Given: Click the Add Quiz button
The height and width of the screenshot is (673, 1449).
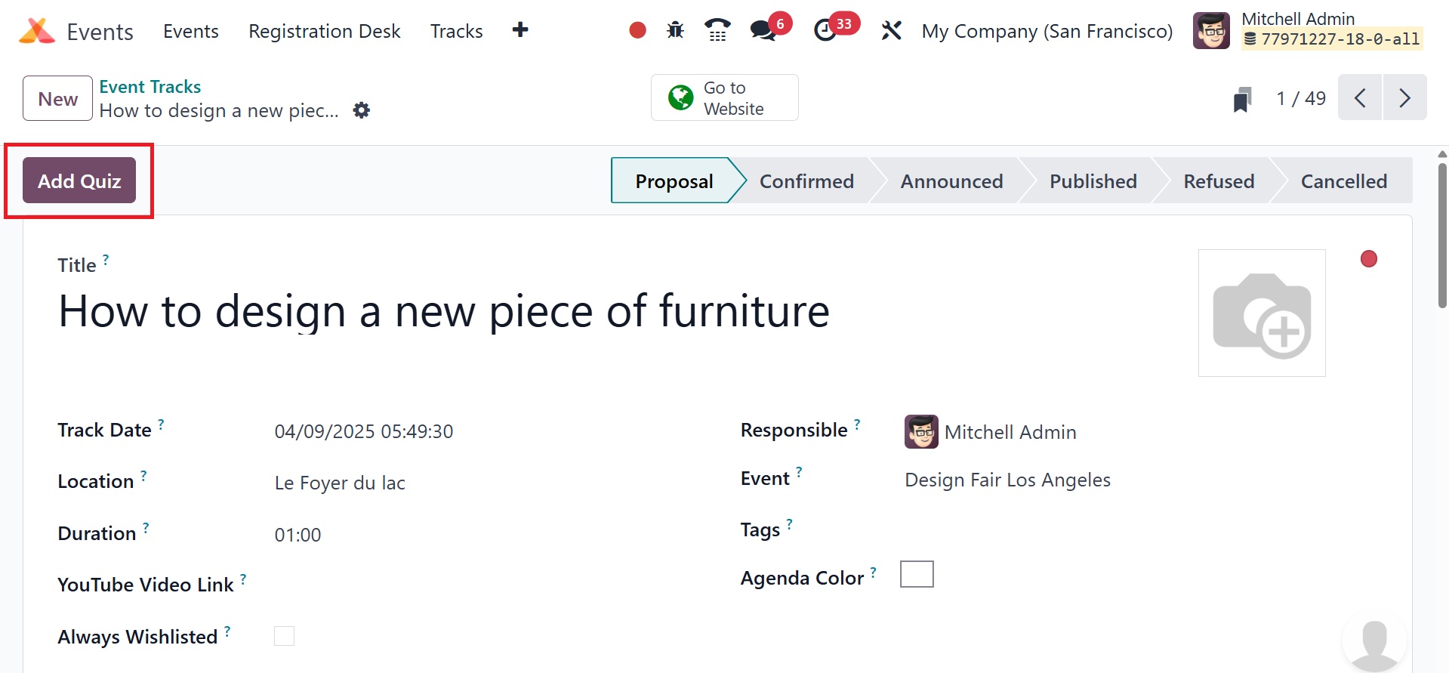Looking at the screenshot, I should tap(79, 181).
